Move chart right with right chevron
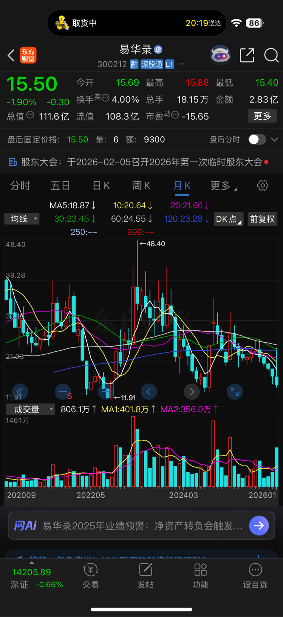Image resolution: width=283 pixels, height=617 pixels. click(x=192, y=392)
